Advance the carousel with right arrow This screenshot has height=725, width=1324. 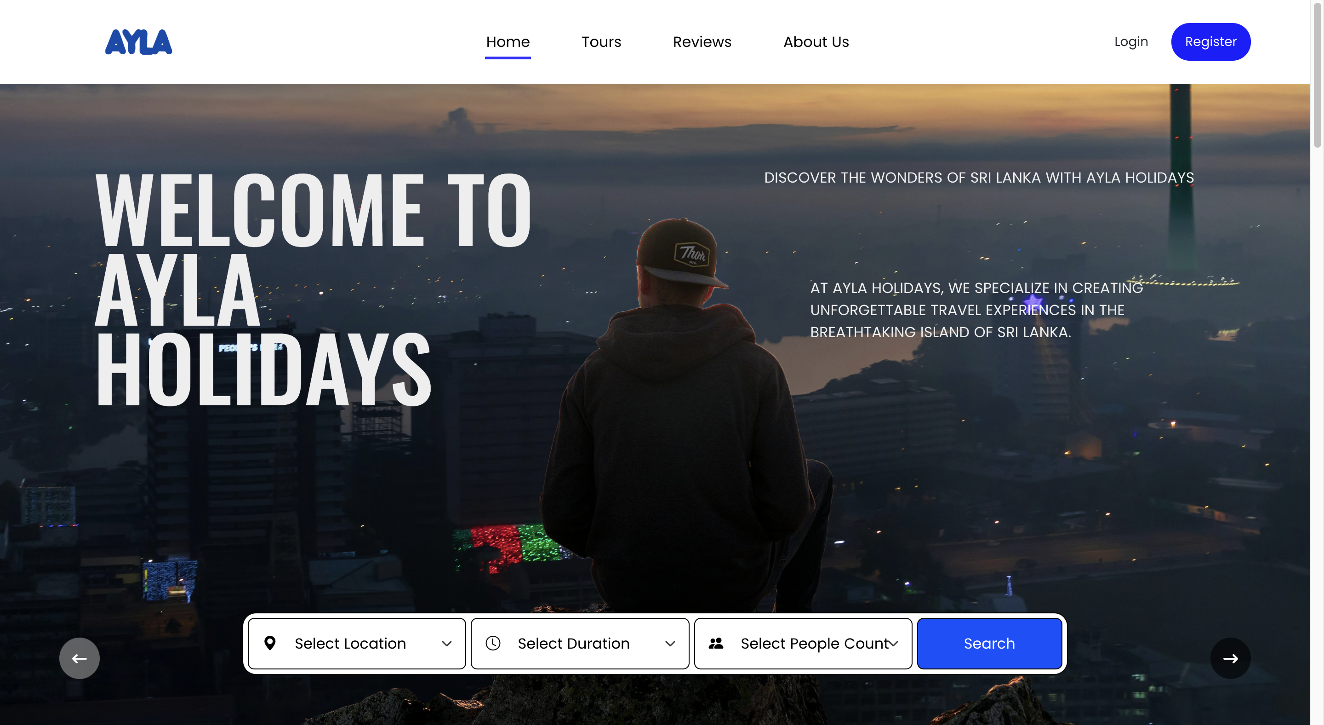[x=1230, y=658]
